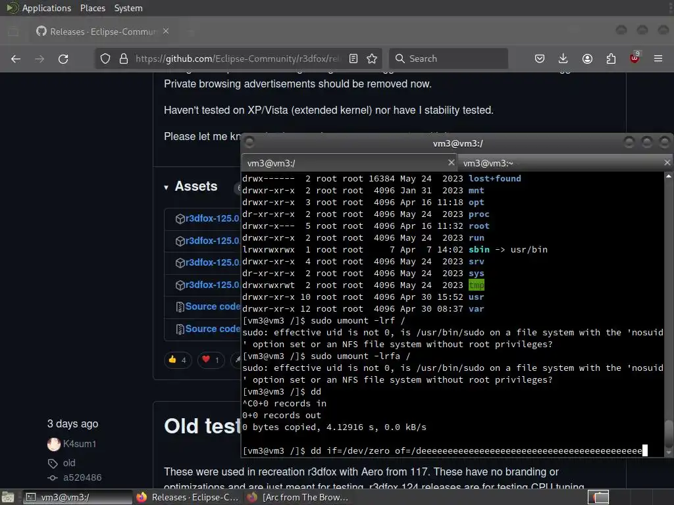This screenshot has height=505, width=674.
Task: Open the tracking protection shield icon
Action: coord(105,59)
